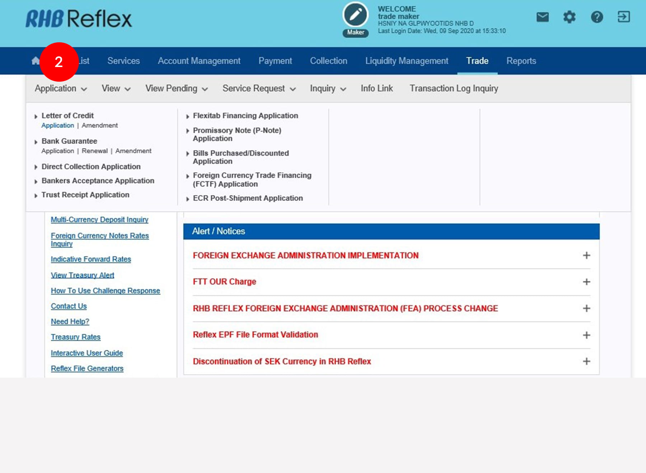Open the Treasury Rates link

pyautogui.click(x=75, y=337)
